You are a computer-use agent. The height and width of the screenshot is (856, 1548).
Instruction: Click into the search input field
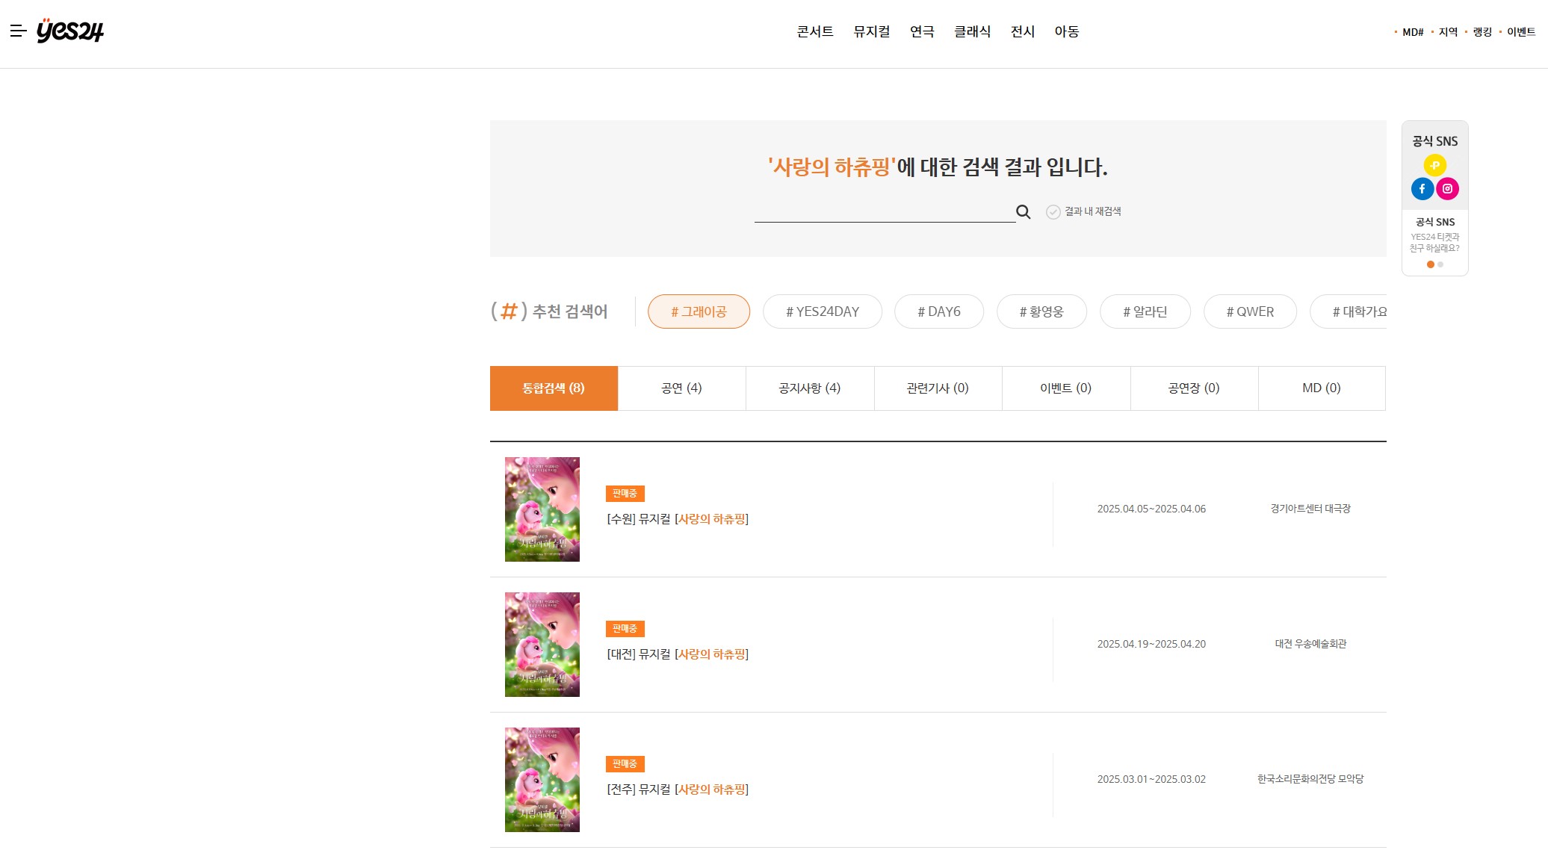[x=884, y=212]
